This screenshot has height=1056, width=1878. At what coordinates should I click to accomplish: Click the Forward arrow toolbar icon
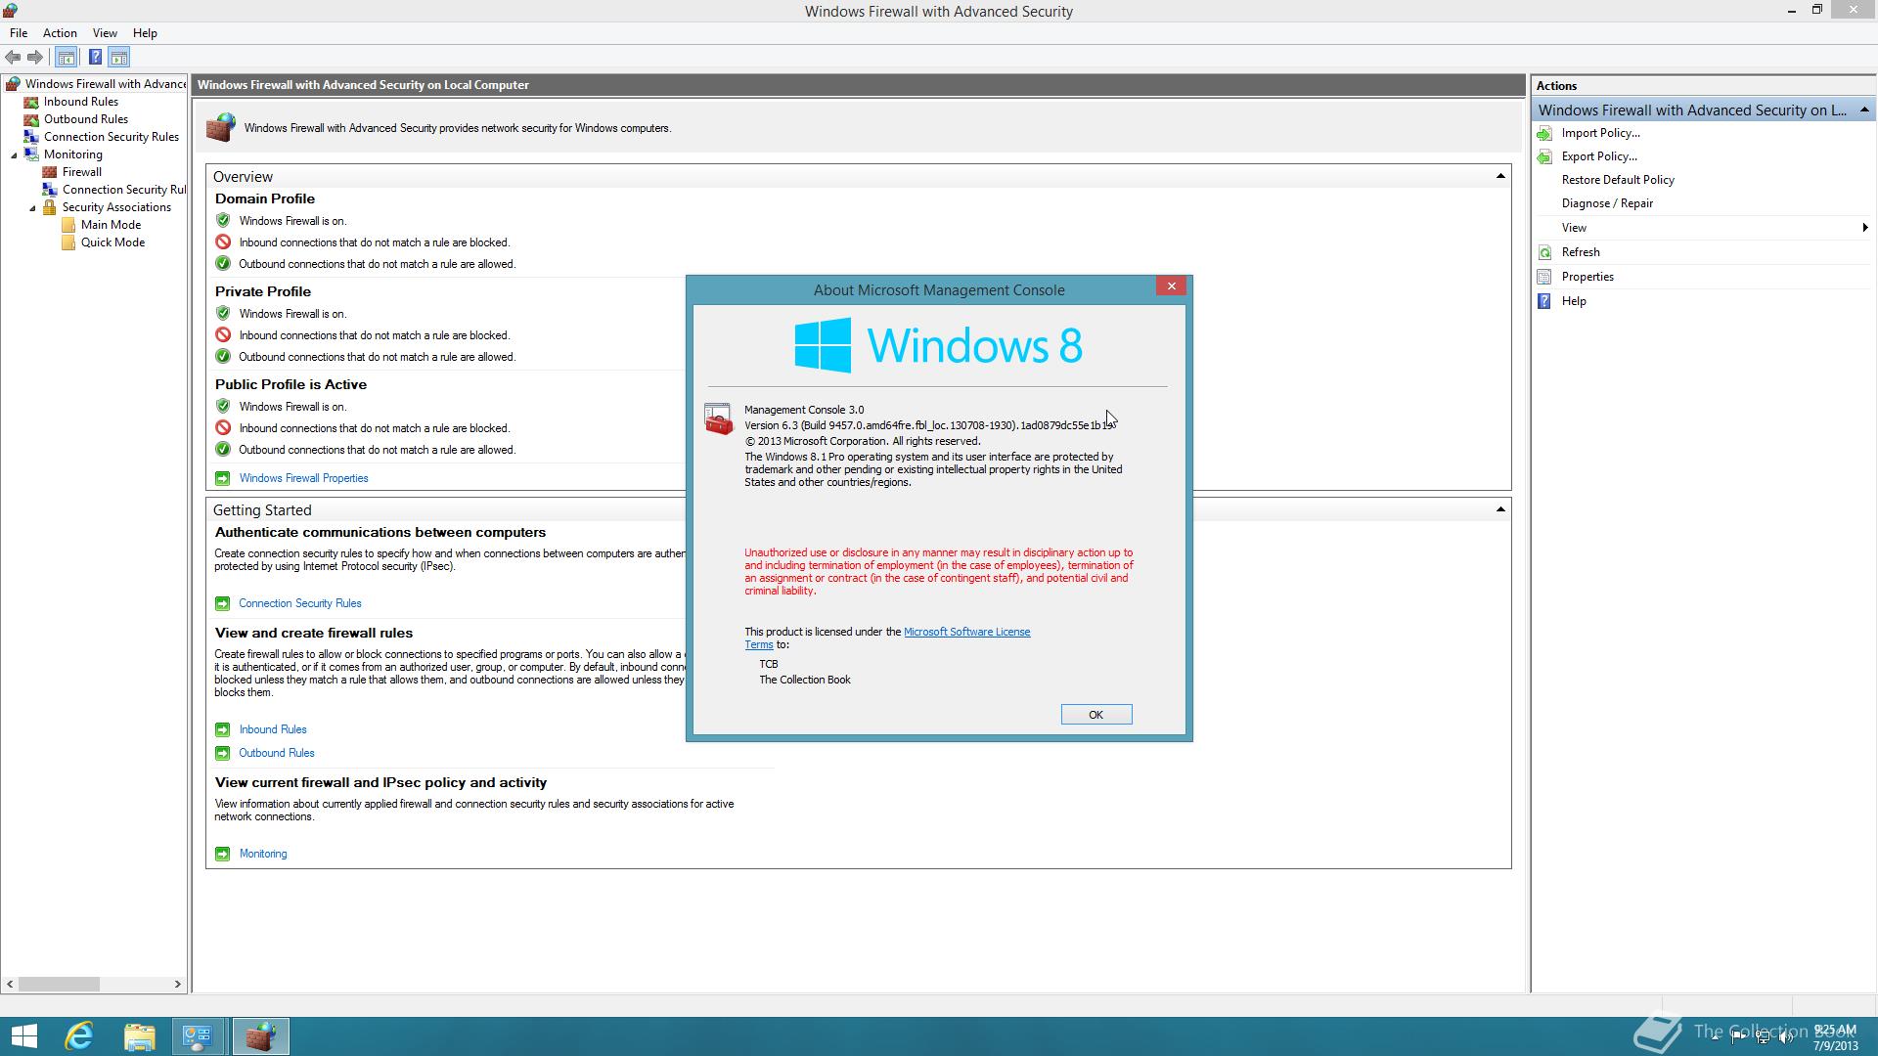point(35,57)
